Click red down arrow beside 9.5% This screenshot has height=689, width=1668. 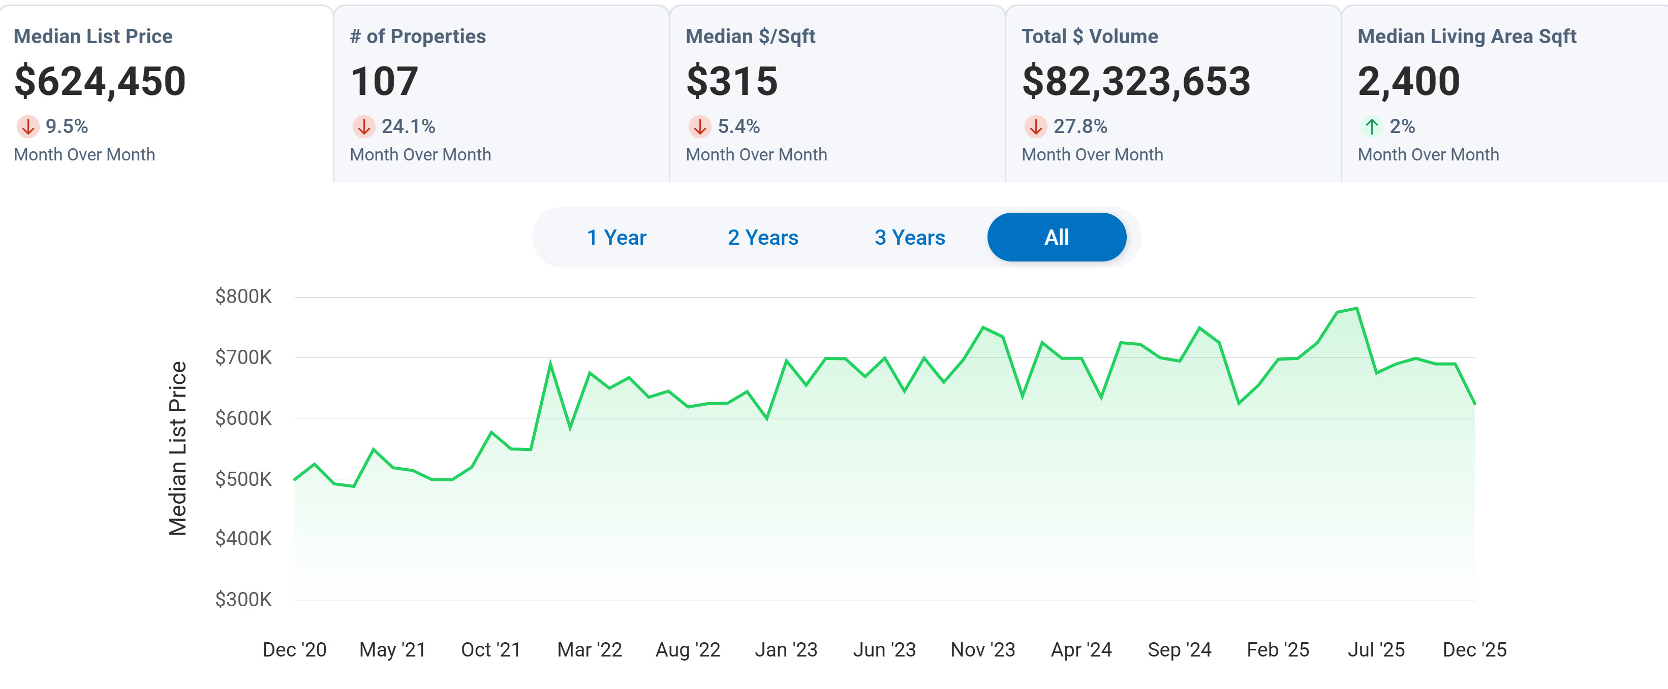[28, 127]
